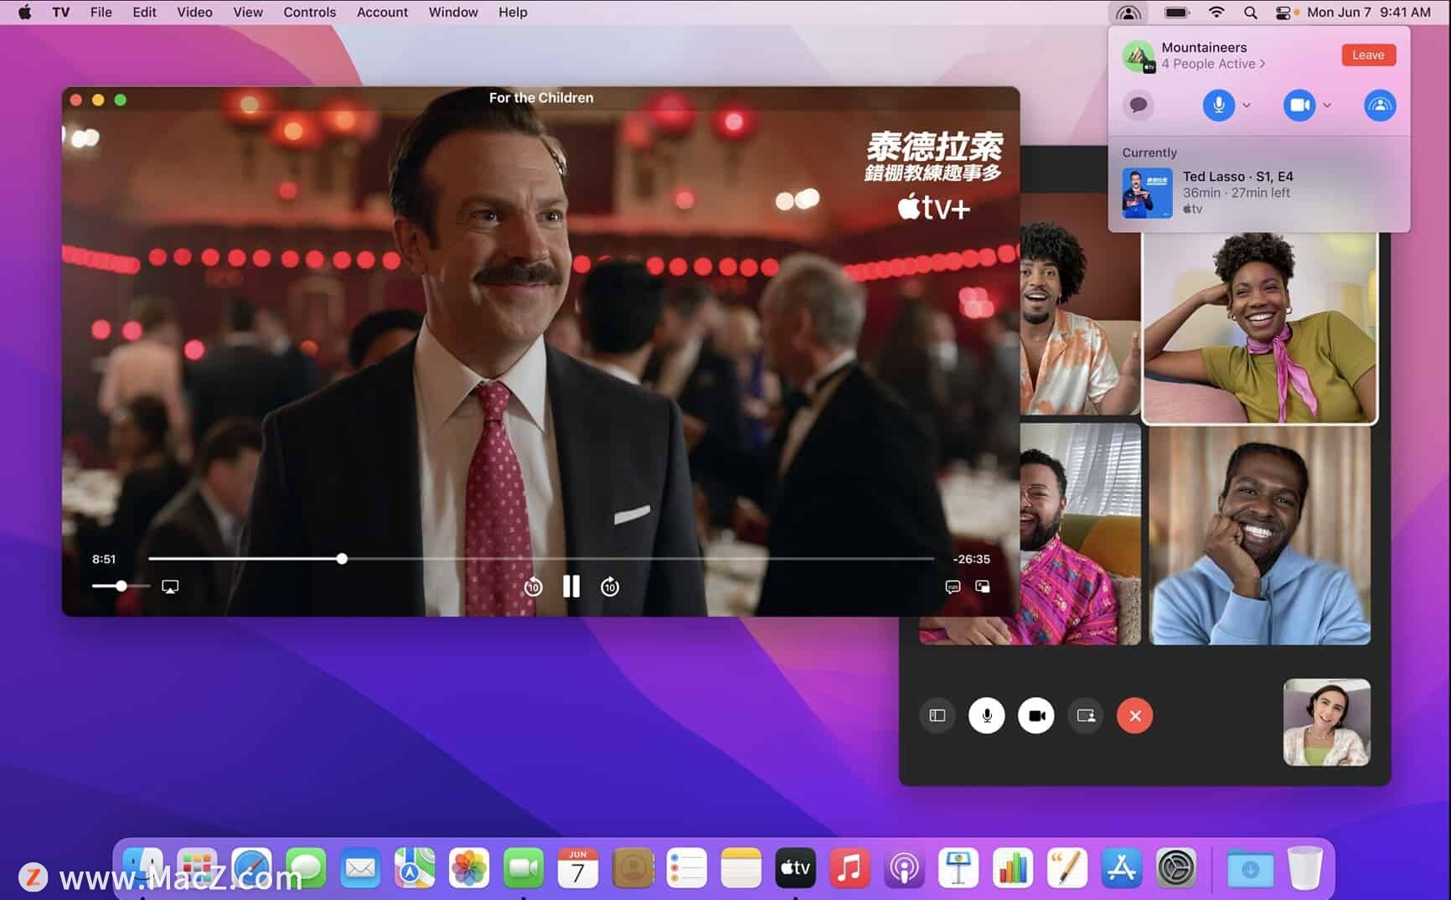Open Spotlight search in menu bar
The height and width of the screenshot is (900, 1451).
point(1250,13)
